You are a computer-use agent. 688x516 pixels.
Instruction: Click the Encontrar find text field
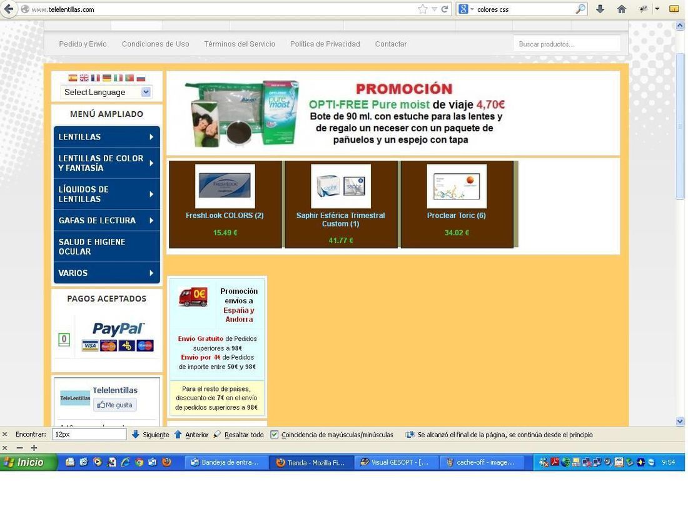(x=89, y=435)
